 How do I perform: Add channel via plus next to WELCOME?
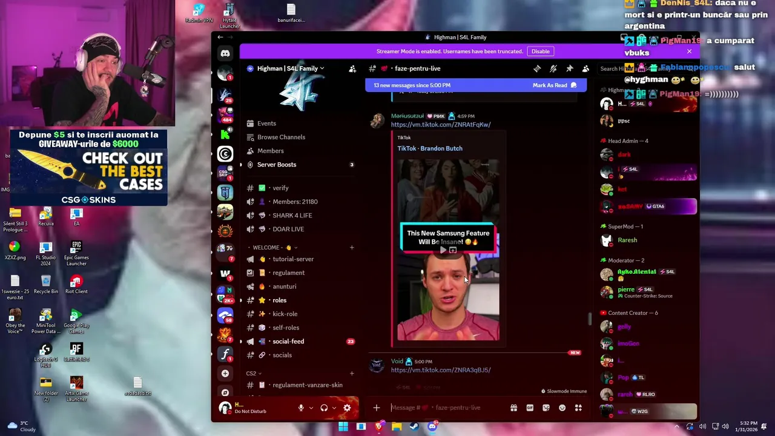352,248
